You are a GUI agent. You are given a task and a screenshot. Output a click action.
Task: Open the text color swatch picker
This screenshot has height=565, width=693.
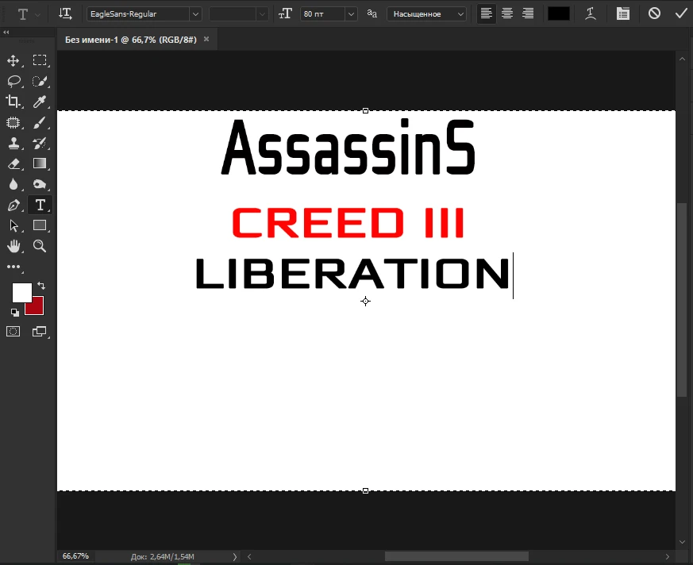click(x=558, y=13)
